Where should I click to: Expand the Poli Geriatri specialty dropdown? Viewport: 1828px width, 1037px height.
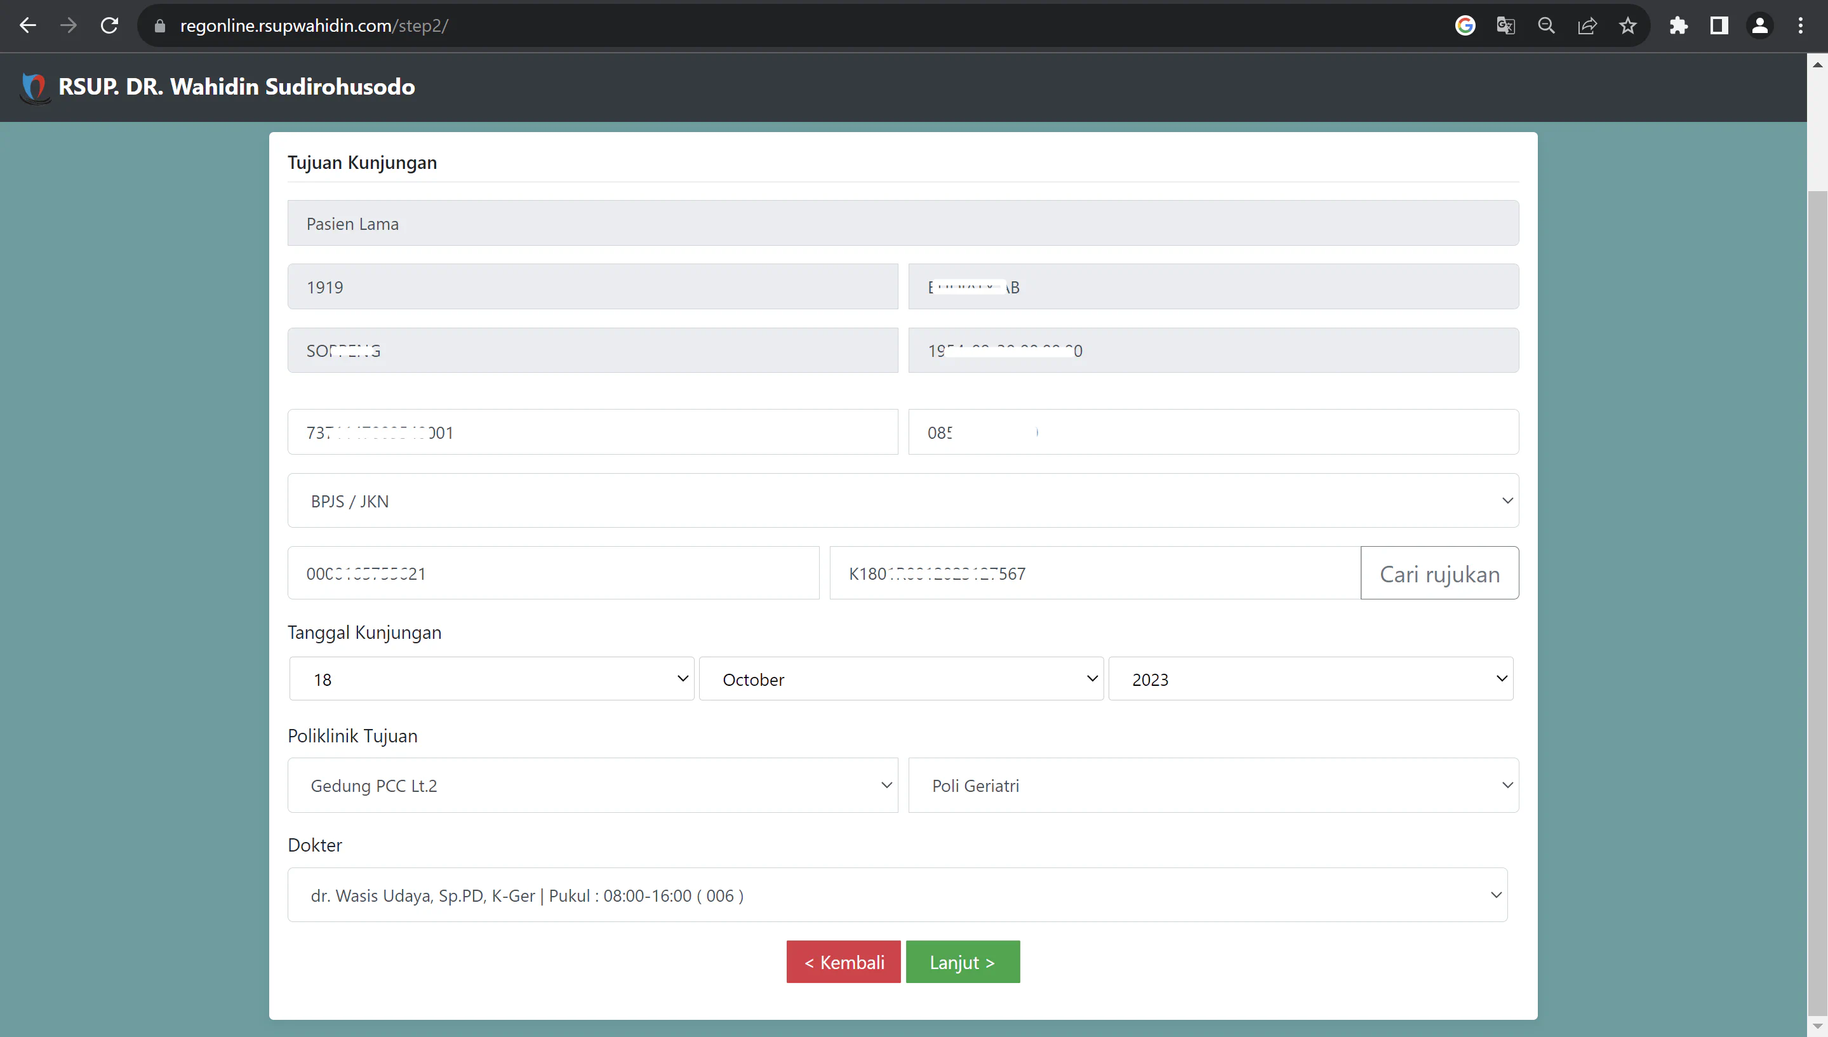point(1213,785)
